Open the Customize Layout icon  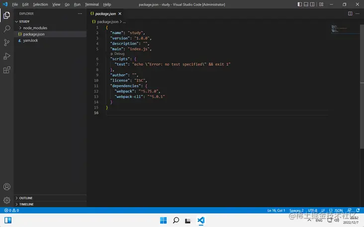[x=321, y=4]
